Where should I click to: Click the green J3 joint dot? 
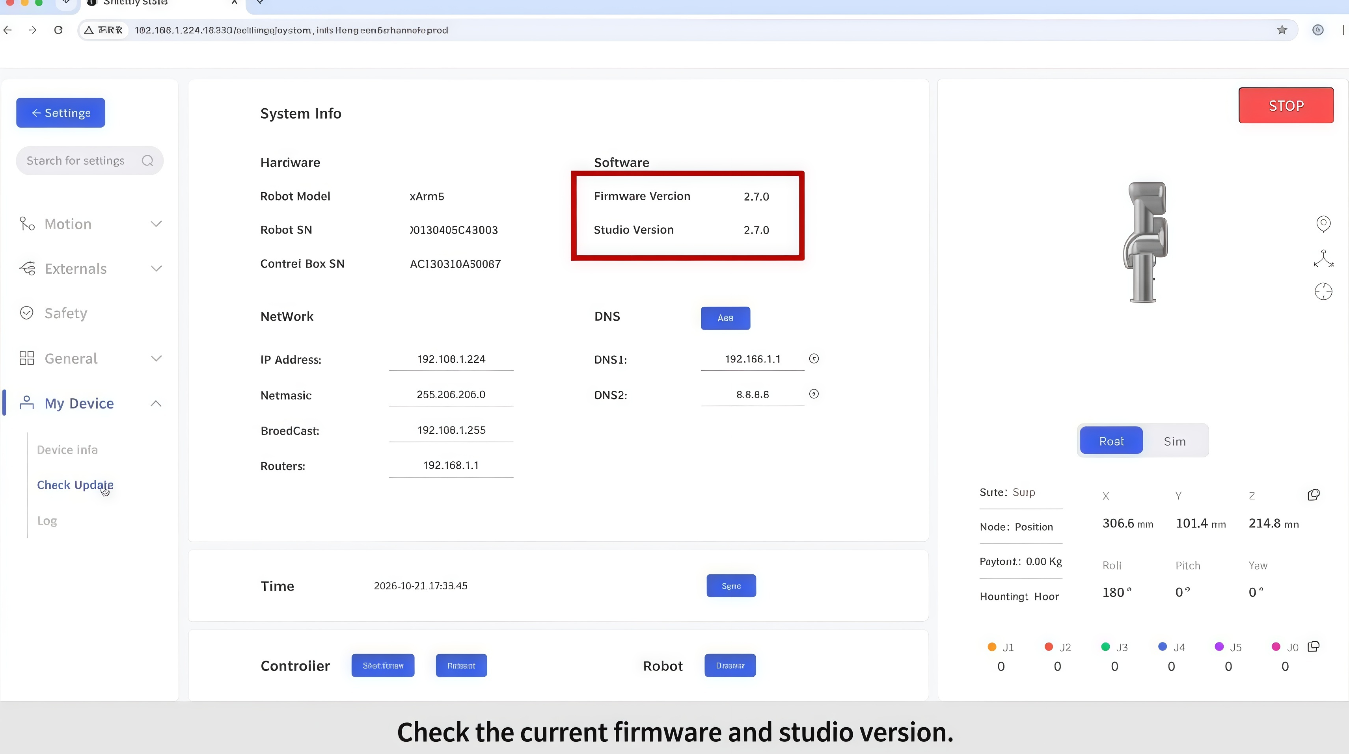(1105, 647)
